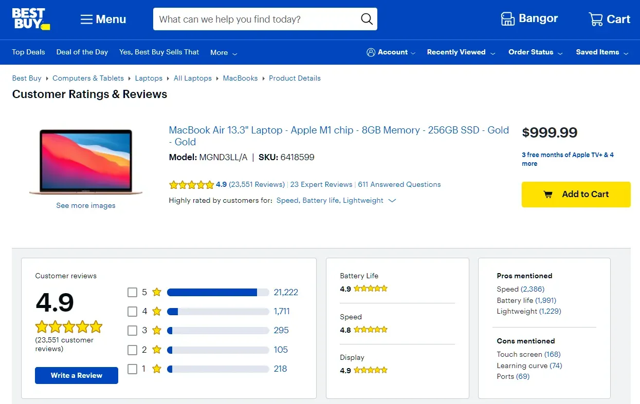Check the 3-star reviews filter

click(132, 330)
